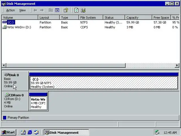Viewport: 181px width, 136px height.
Task: Click the Rescan Disks toolbar icon
Action: click(x=83, y=10)
